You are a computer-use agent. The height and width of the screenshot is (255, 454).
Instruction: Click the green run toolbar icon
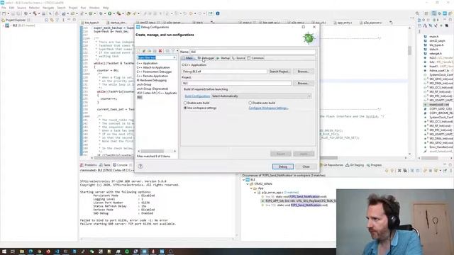pos(110,13)
